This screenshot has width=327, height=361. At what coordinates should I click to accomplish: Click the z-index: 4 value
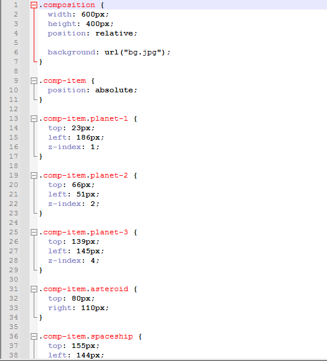pyautogui.click(x=93, y=260)
